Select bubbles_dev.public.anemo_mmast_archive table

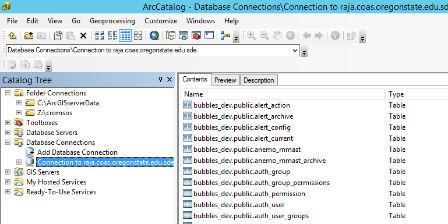(259, 161)
